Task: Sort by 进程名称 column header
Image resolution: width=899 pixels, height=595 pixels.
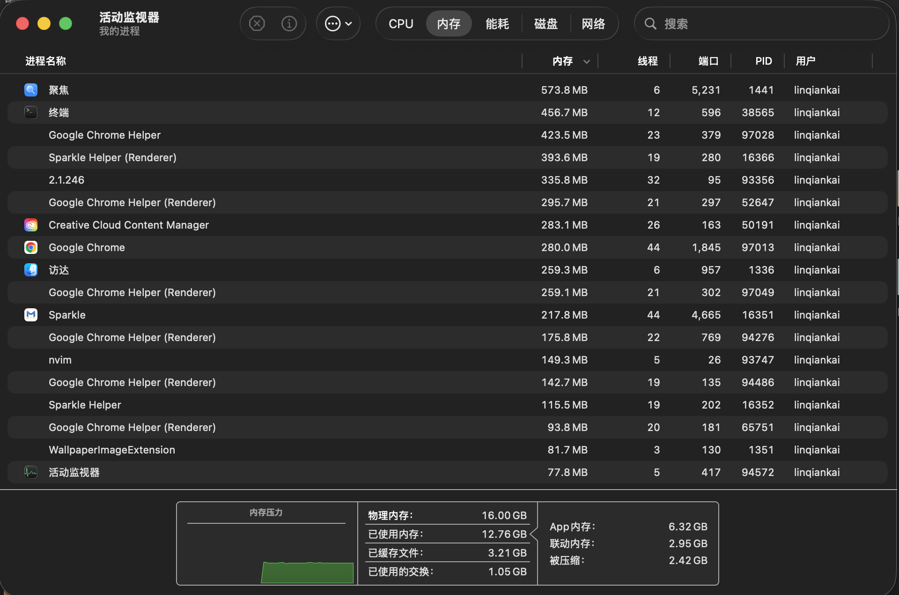Action: coord(45,61)
